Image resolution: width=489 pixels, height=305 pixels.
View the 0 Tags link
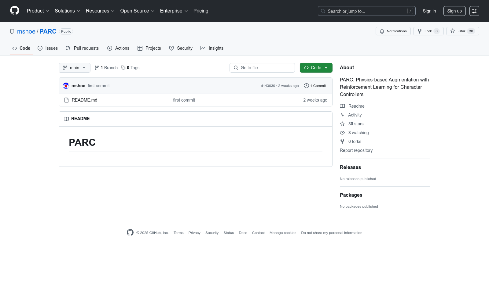(x=130, y=68)
